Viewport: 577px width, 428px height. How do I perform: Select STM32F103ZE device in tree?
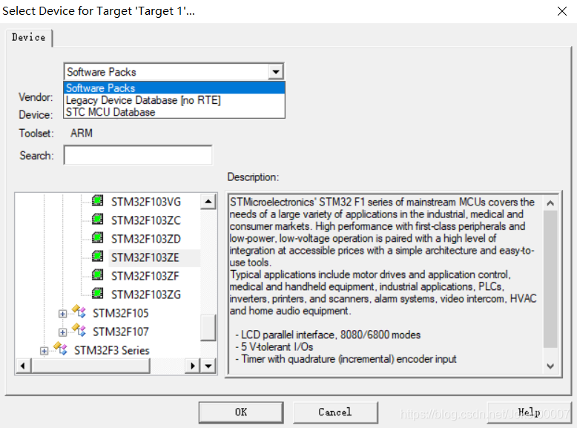[145, 257]
